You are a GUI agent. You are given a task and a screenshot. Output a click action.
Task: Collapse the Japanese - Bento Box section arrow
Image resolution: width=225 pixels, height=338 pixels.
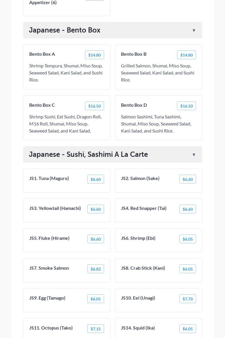click(194, 30)
